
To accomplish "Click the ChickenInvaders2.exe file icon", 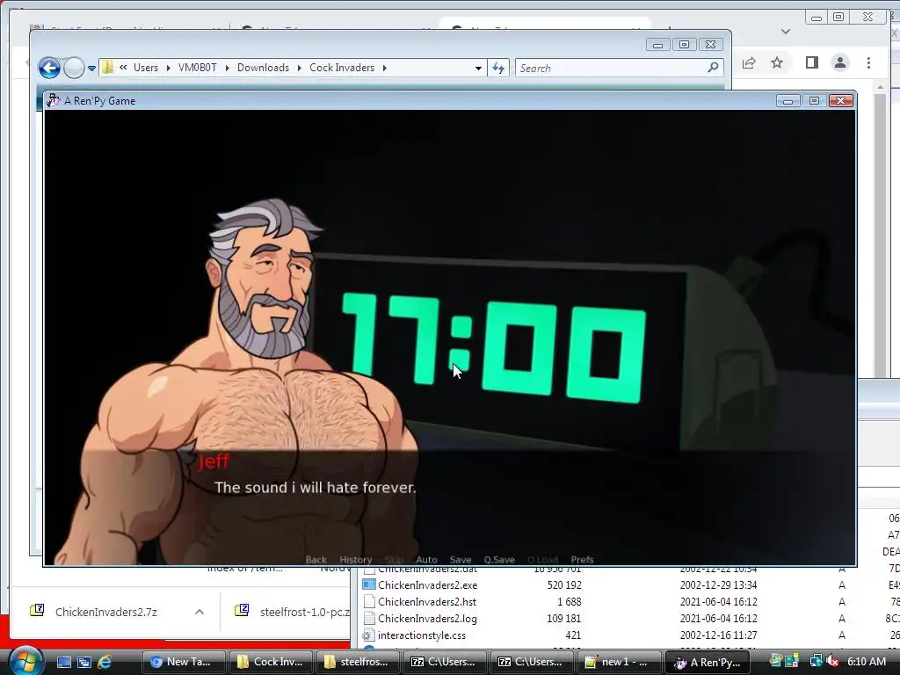I will click(368, 584).
